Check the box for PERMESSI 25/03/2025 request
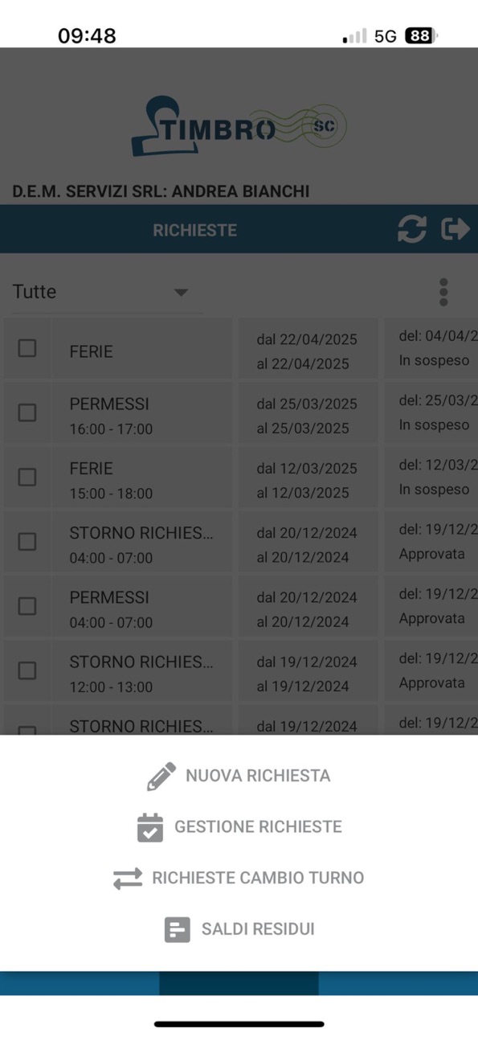Screen dimensions: 478x1037 point(27,412)
